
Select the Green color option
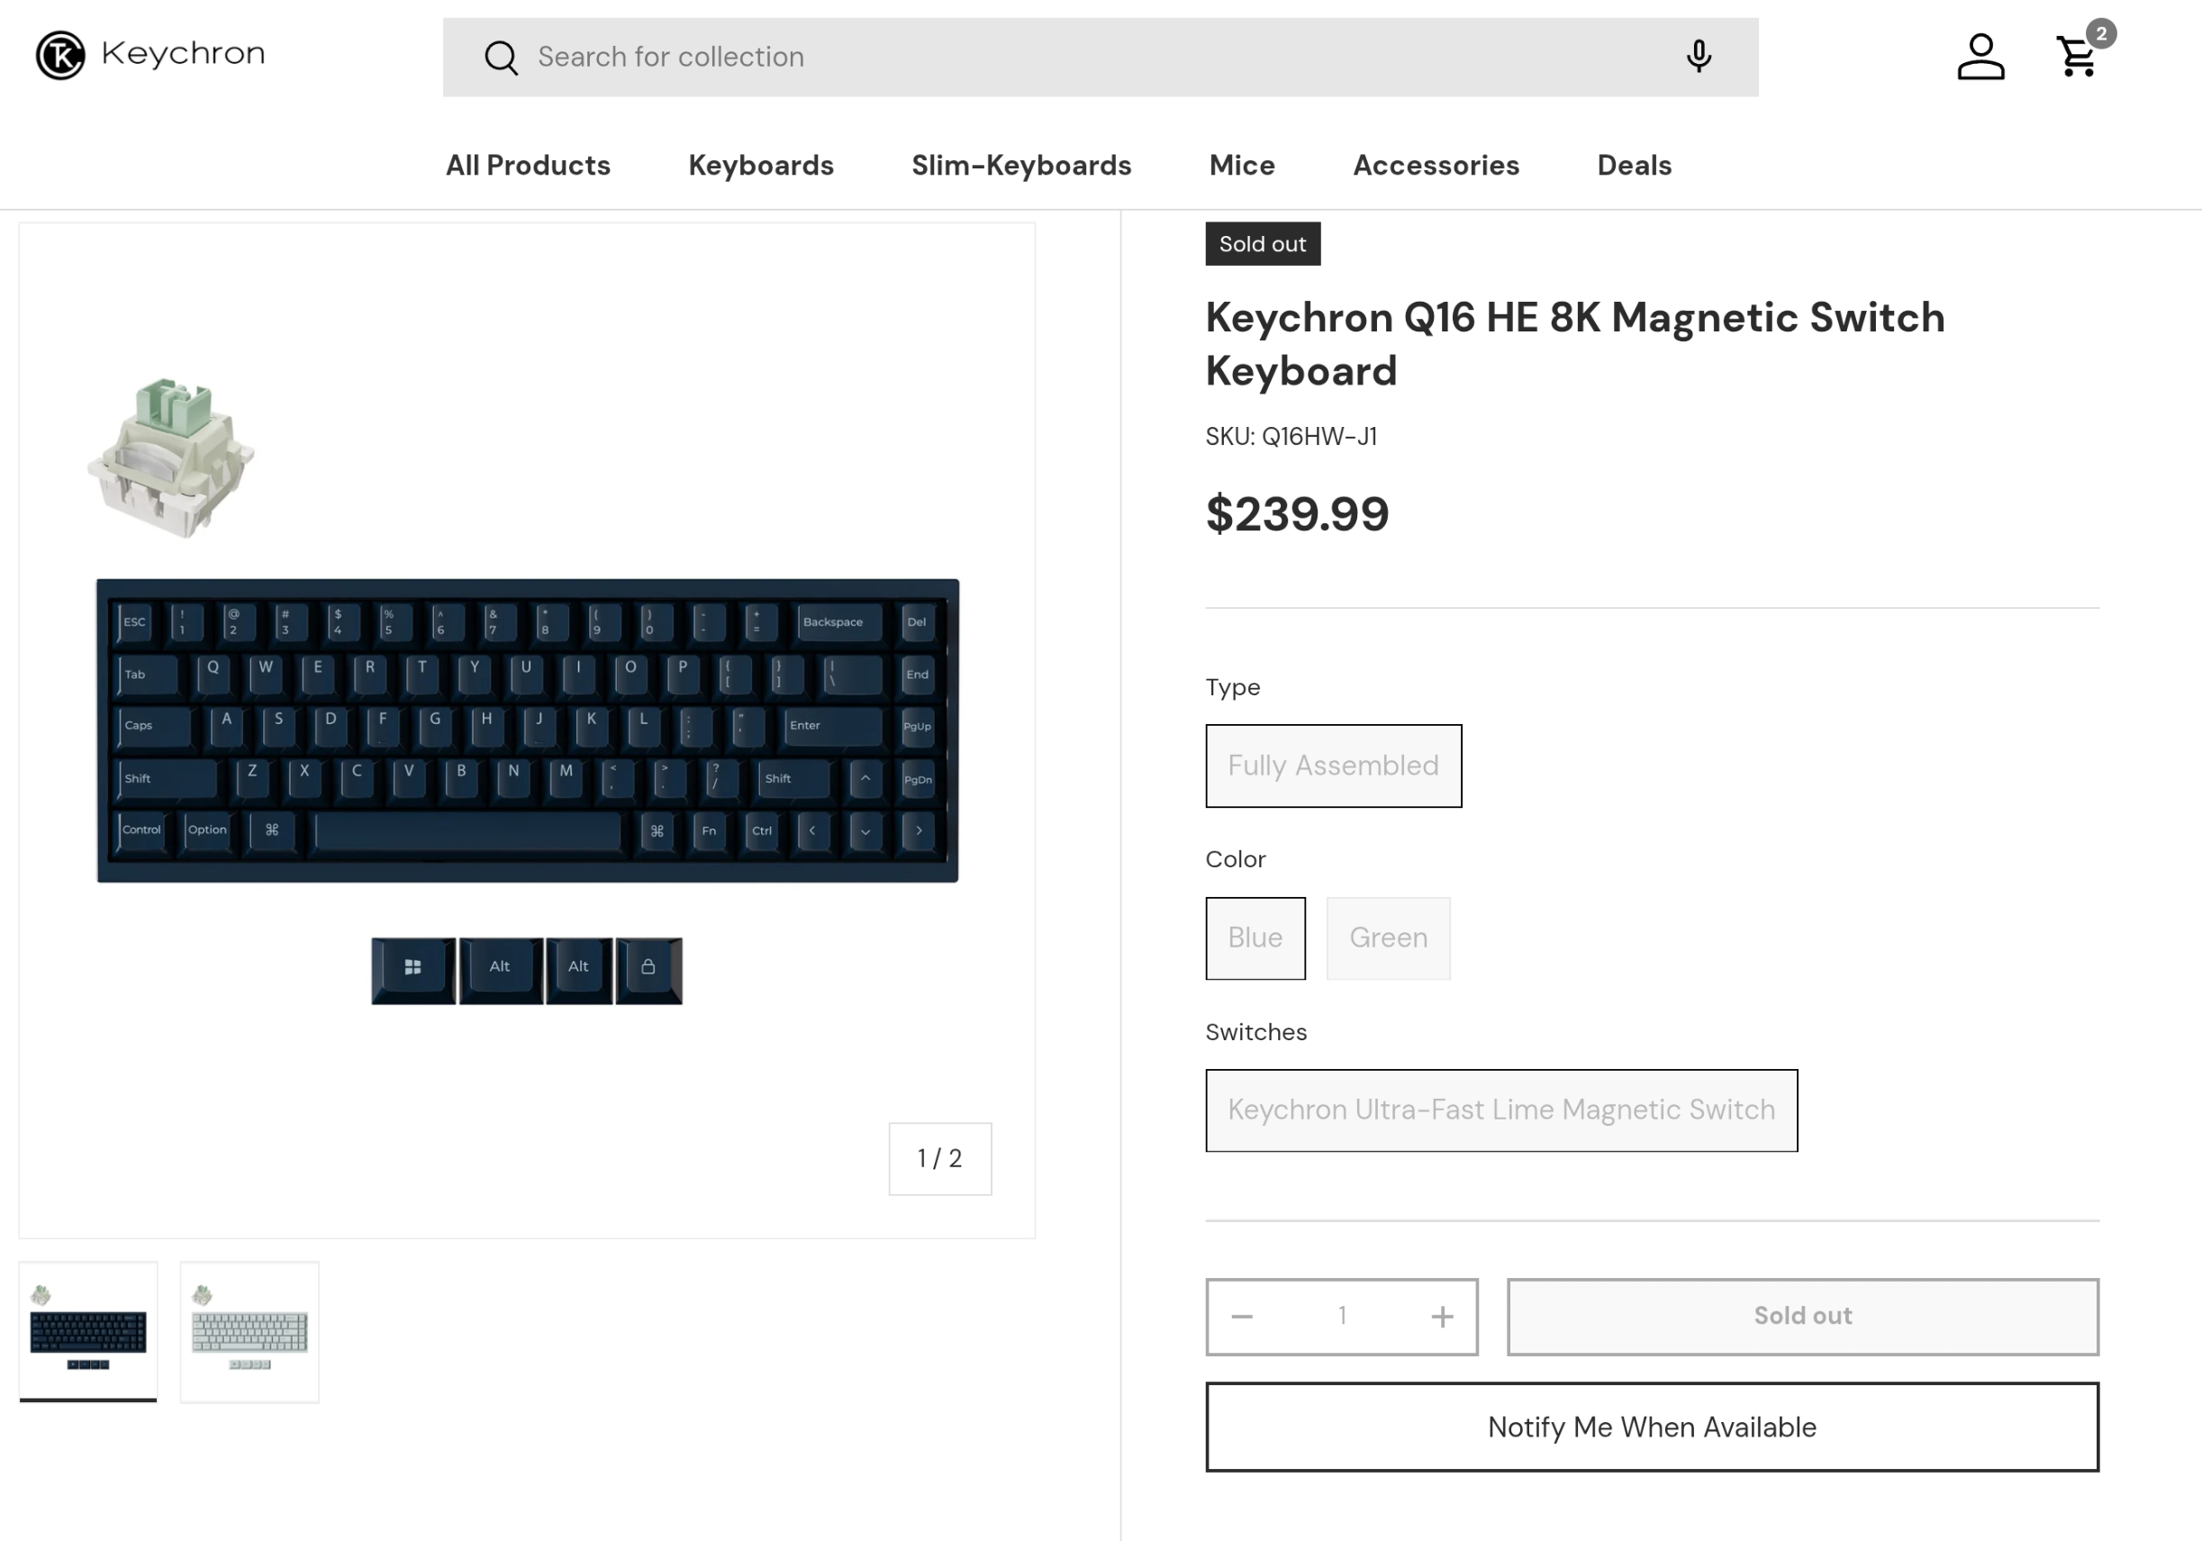coord(1388,938)
